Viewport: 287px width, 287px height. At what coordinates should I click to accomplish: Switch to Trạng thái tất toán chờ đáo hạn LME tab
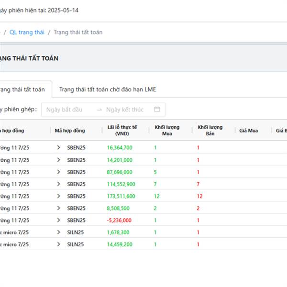coord(108,89)
